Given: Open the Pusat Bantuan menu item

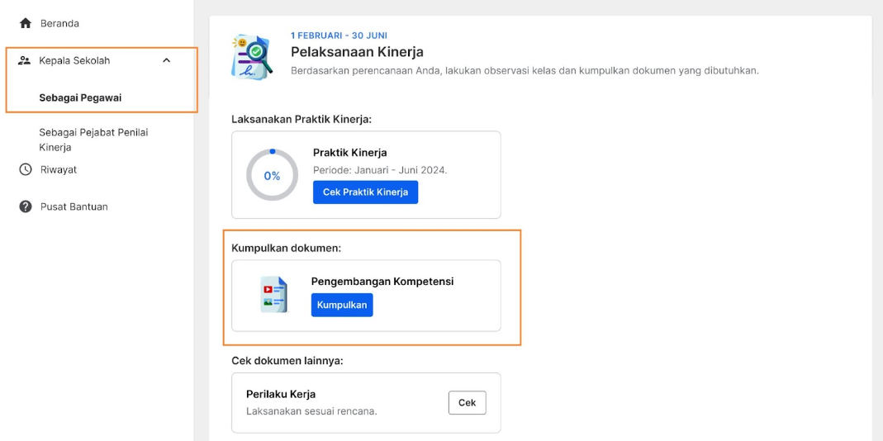Looking at the screenshot, I should coord(74,206).
